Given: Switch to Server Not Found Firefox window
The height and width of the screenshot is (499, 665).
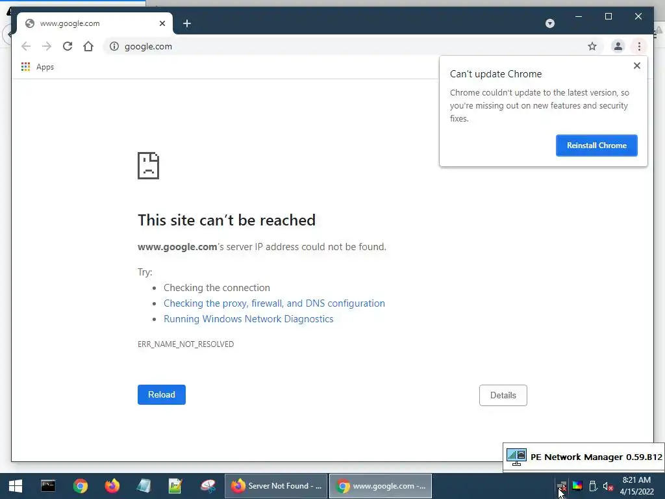Looking at the screenshot, I should point(275,486).
